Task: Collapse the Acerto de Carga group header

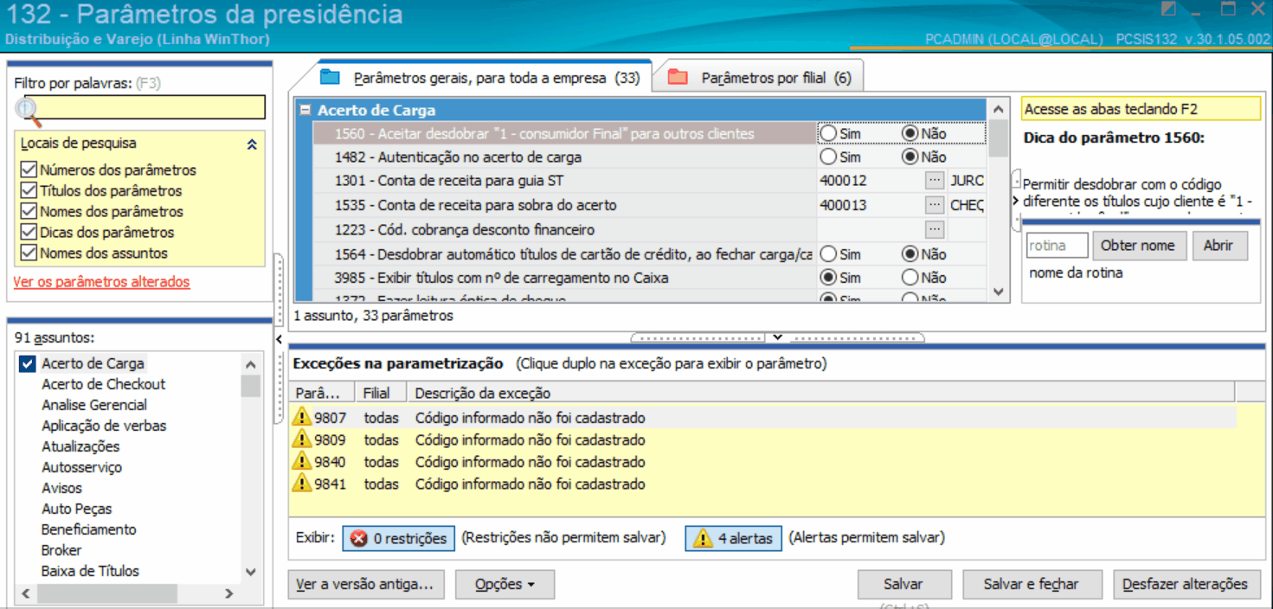Action: tap(305, 110)
